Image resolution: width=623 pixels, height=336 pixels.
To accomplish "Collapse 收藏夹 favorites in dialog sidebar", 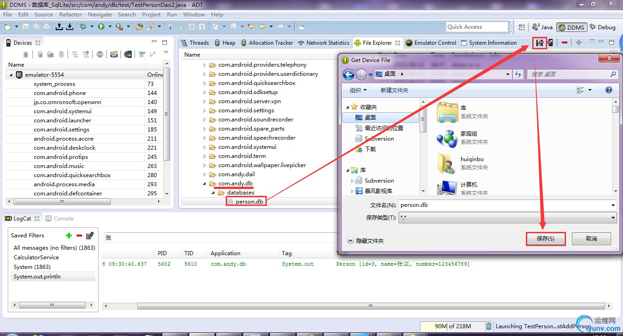I will [348, 107].
